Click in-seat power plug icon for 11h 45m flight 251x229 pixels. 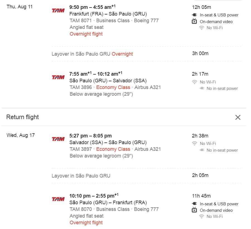click(x=194, y=204)
